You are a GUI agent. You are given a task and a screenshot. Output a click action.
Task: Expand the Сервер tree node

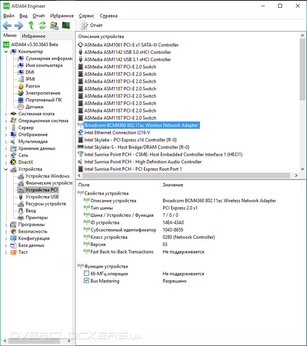click(x=6, y=128)
